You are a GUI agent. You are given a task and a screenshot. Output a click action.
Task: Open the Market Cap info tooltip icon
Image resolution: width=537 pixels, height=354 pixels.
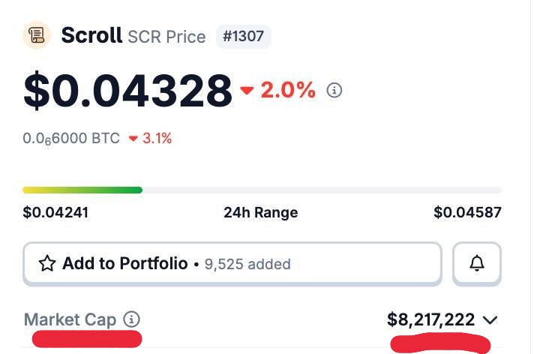(132, 319)
